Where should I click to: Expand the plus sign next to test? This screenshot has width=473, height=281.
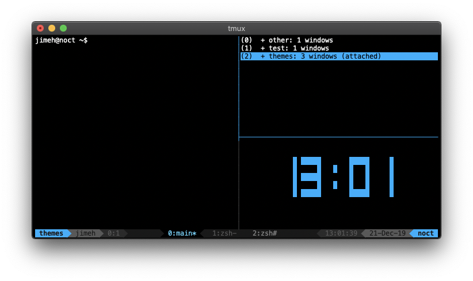pyautogui.click(x=262, y=48)
